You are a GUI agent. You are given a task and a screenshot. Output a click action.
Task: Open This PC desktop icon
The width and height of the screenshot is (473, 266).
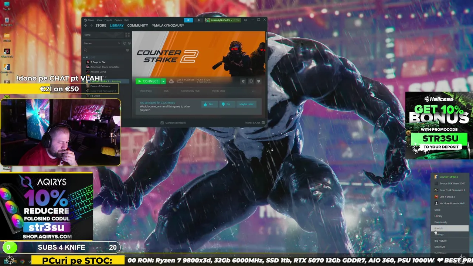click(7, 6)
